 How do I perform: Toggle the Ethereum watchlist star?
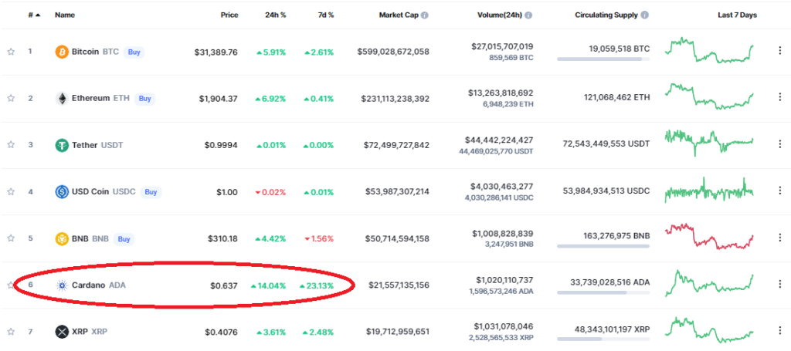[x=11, y=99]
